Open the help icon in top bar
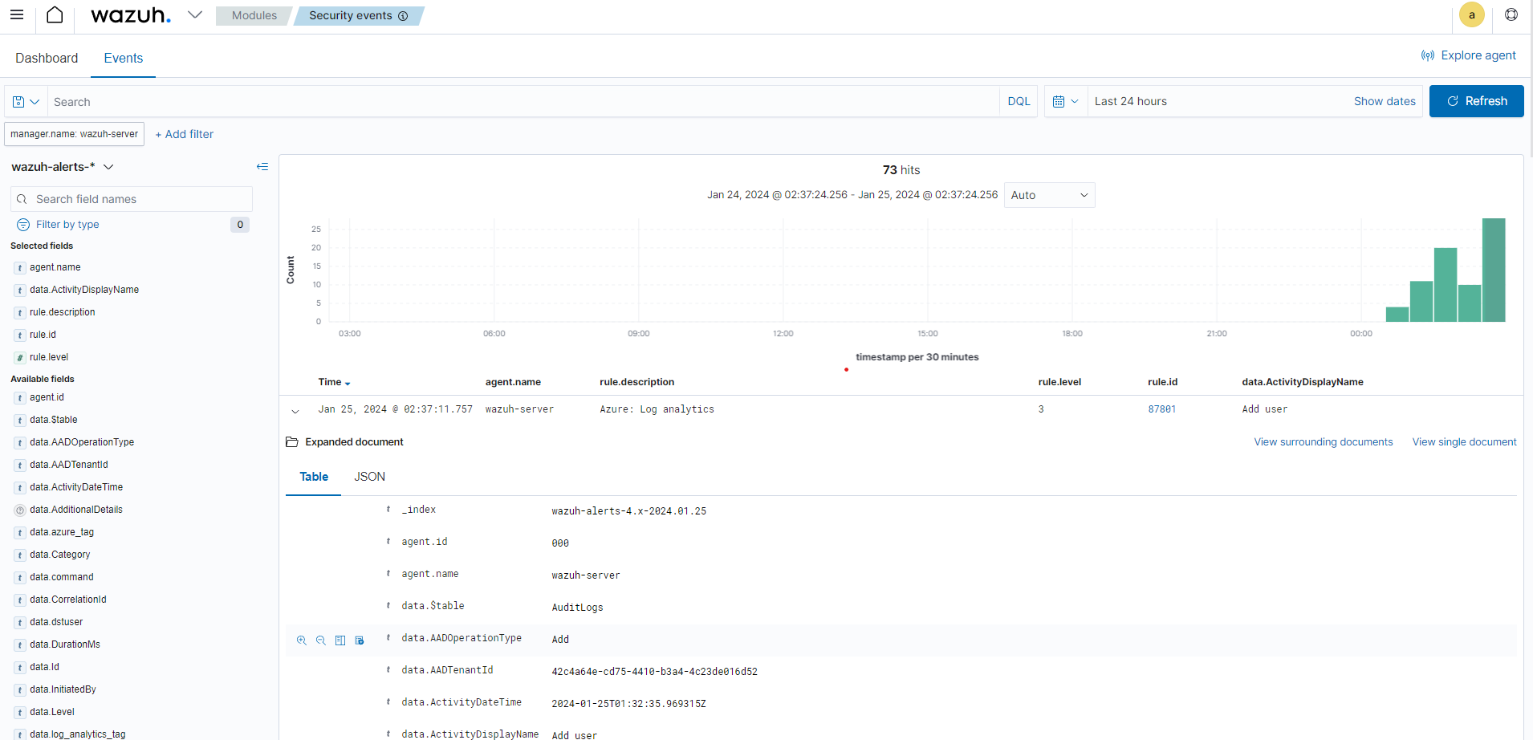This screenshot has height=740, width=1533. click(1511, 15)
